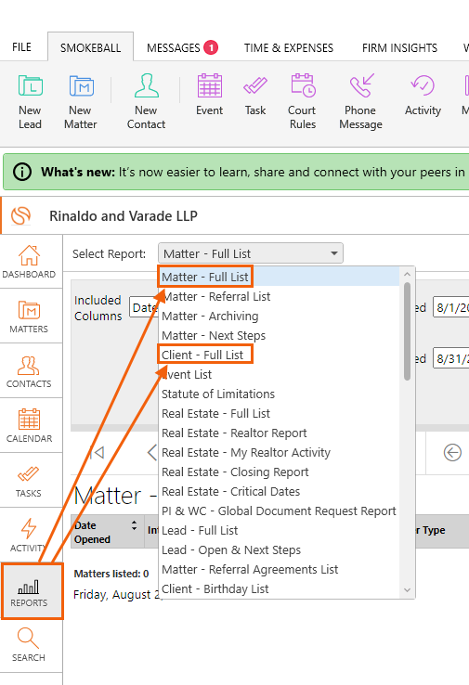Create a new Event
Image resolution: width=469 pixels, height=685 pixels.
pos(209,95)
